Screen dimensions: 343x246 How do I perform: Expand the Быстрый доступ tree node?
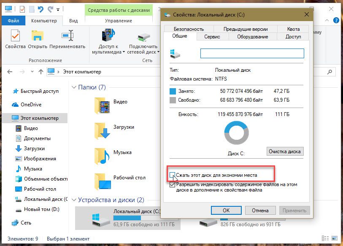[5, 91]
